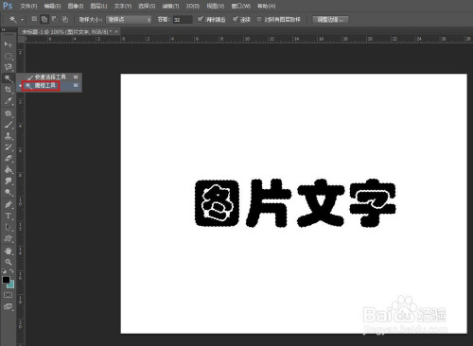Image resolution: width=473 pixels, height=346 pixels.
Task: Click the 调整边缘 refine edge button
Action: click(330, 20)
